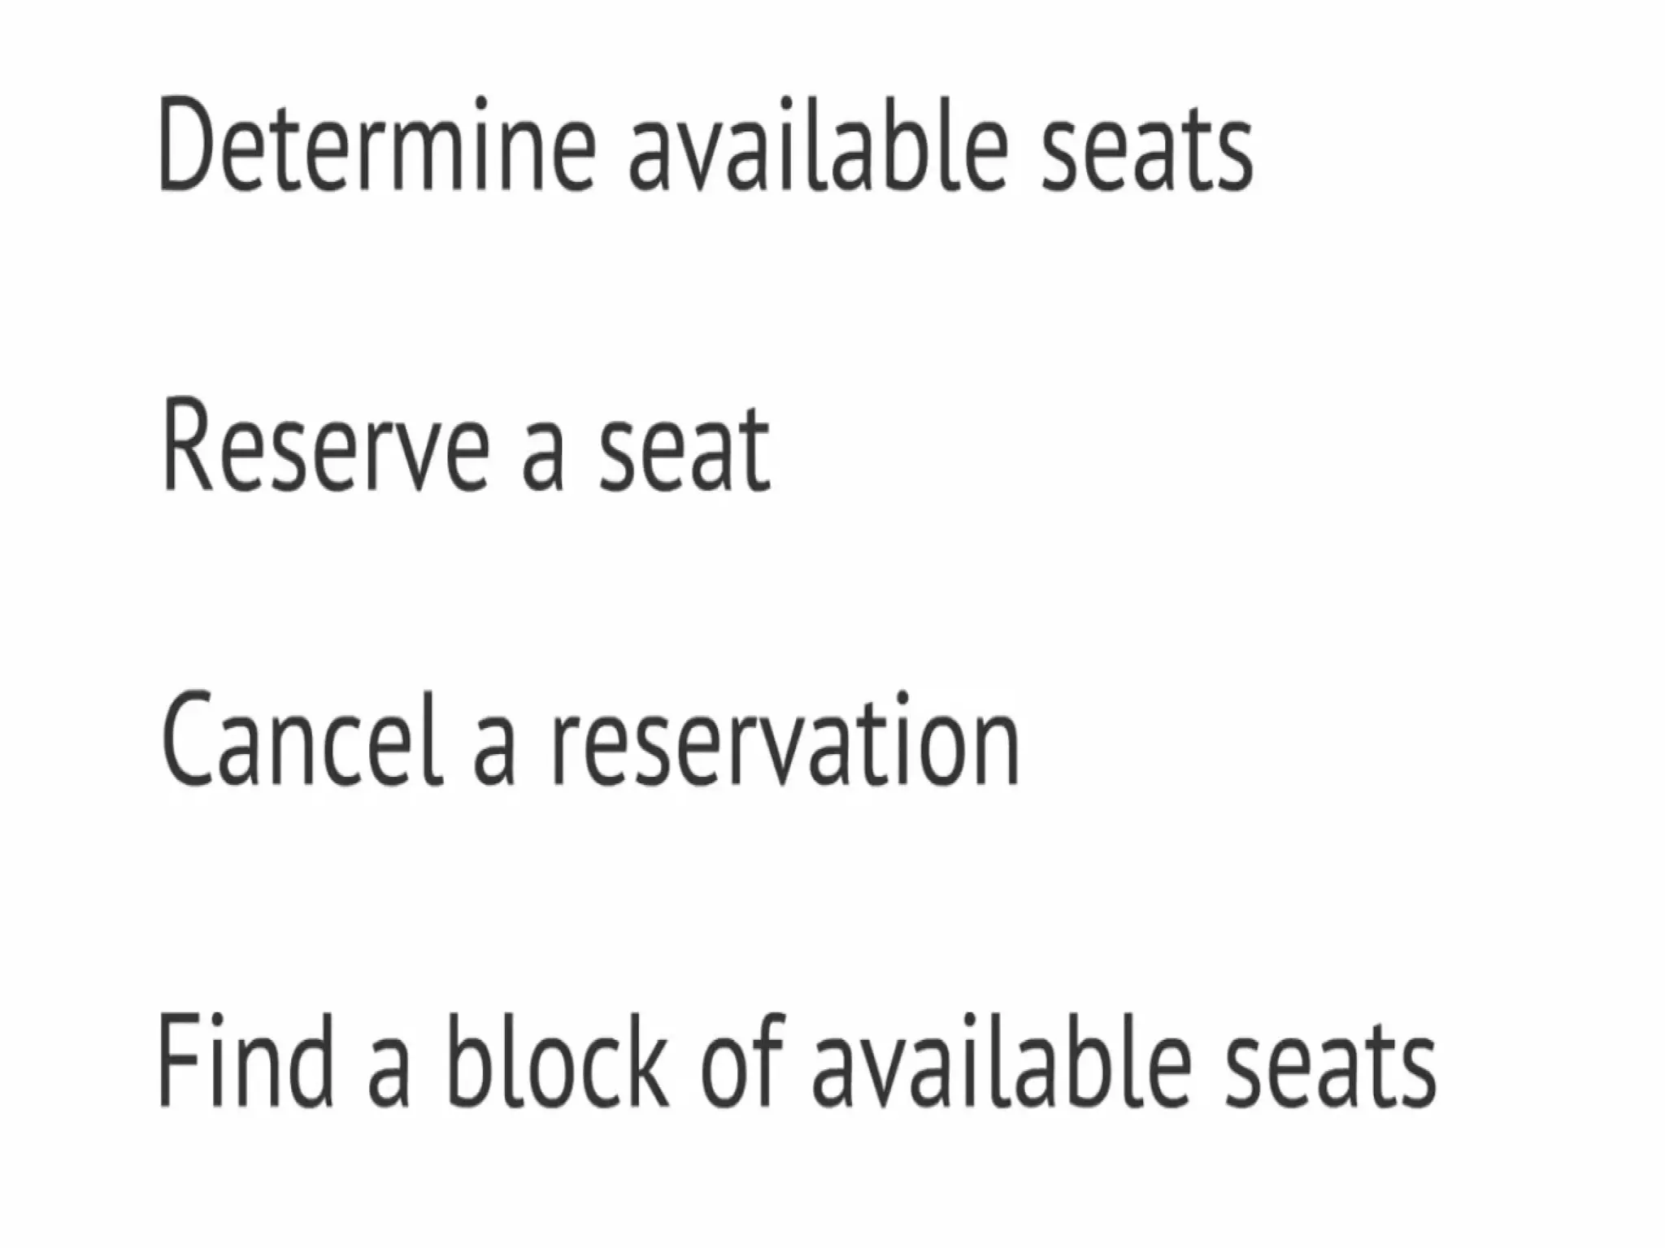Click the word 'reservation'
Image resolution: width=1665 pixels, height=1248 pixels.
[x=785, y=743]
